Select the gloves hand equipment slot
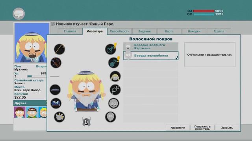Image resolution: width=252 pixels, height=141 pixels. click(59, 117)
